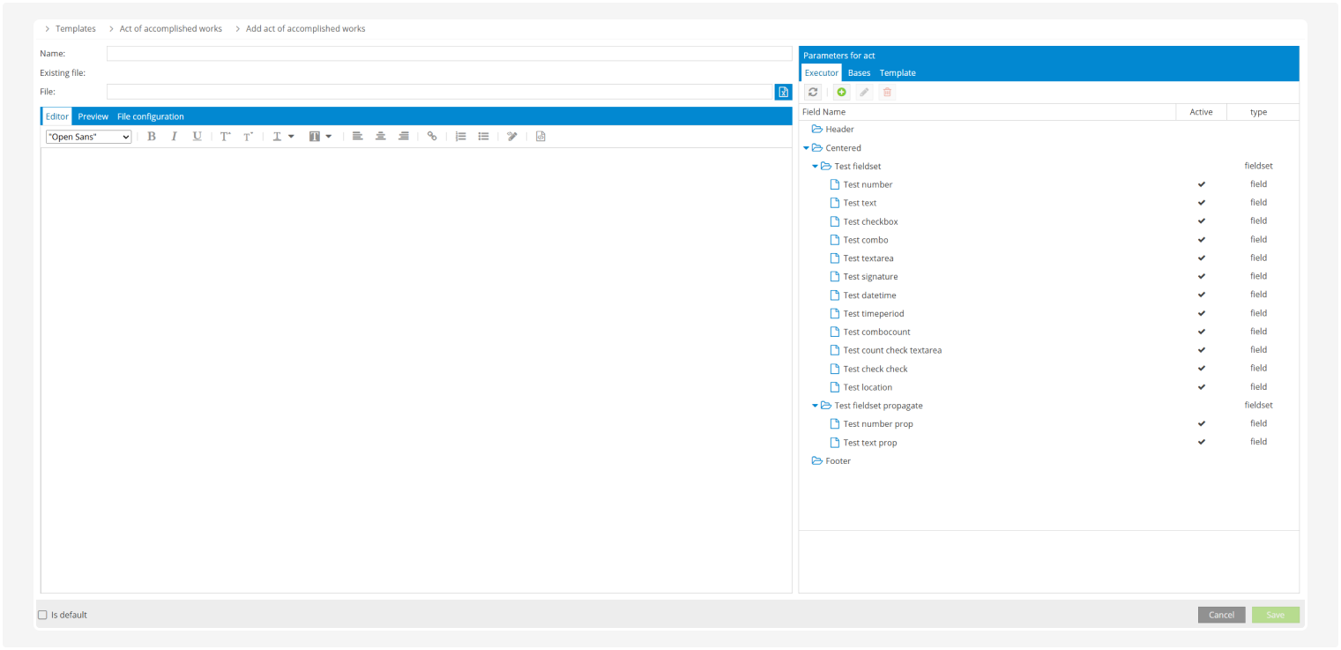Apply italic formatting

pyautogui.click(x=175, y=137)
